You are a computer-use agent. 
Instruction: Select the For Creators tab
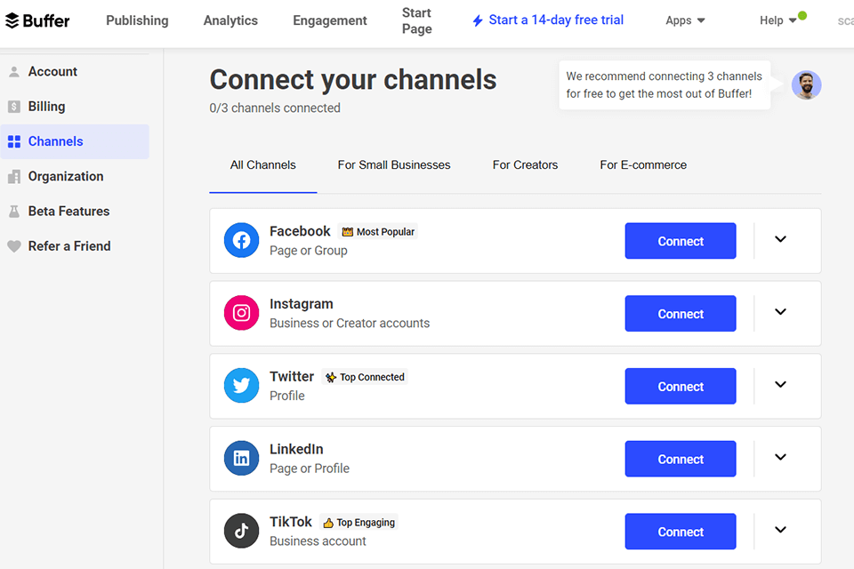[x=525, y=165]
